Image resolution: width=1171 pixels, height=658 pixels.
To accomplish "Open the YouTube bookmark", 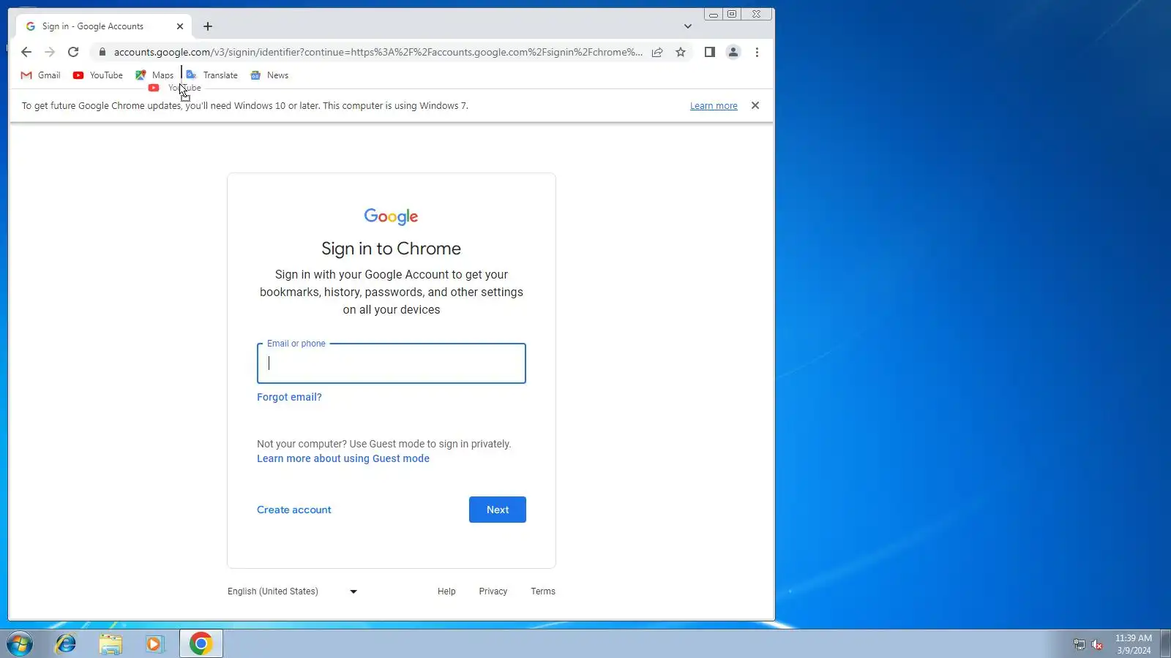I will [x=98, y=75].
